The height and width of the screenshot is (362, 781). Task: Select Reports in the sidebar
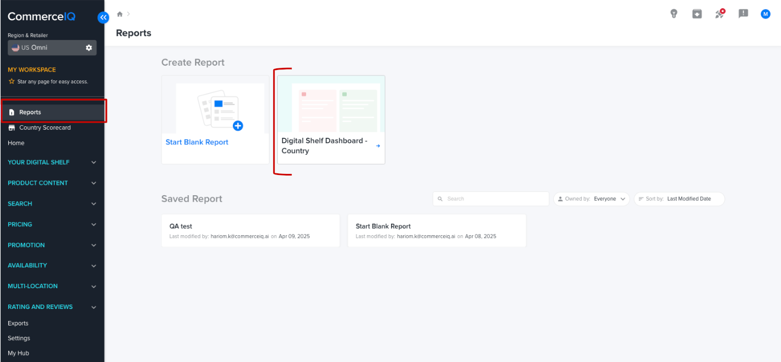tap(52, 112)
